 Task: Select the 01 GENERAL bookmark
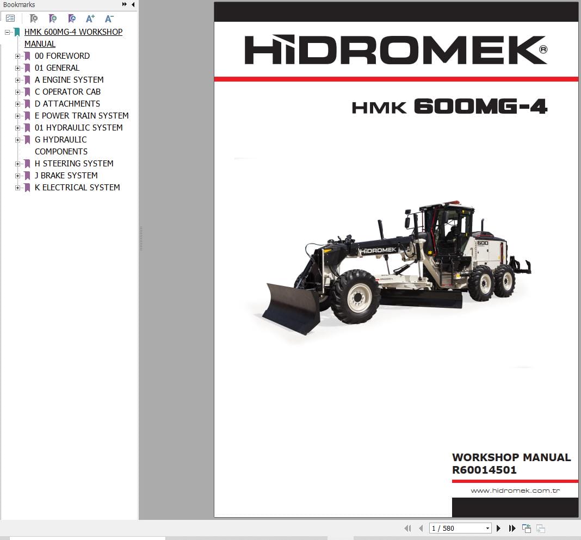coord(57,68)
